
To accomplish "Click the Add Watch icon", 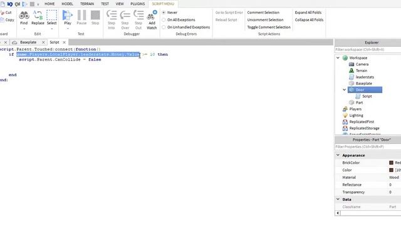I will coord(152,15).
